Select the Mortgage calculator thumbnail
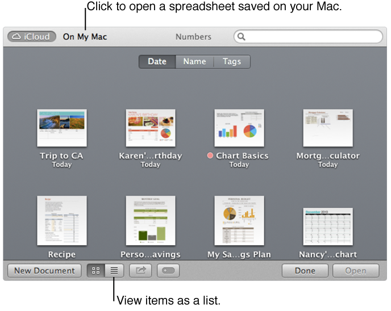Screen dimensions: 391x311 (328, 128)
